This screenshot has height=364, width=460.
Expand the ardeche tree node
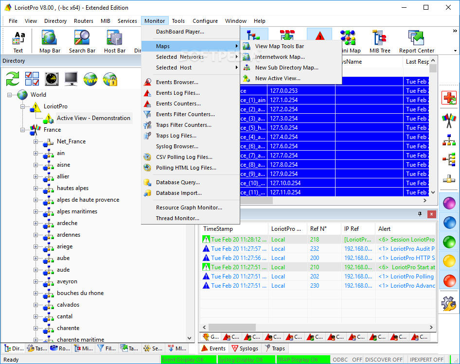[36, 224]
